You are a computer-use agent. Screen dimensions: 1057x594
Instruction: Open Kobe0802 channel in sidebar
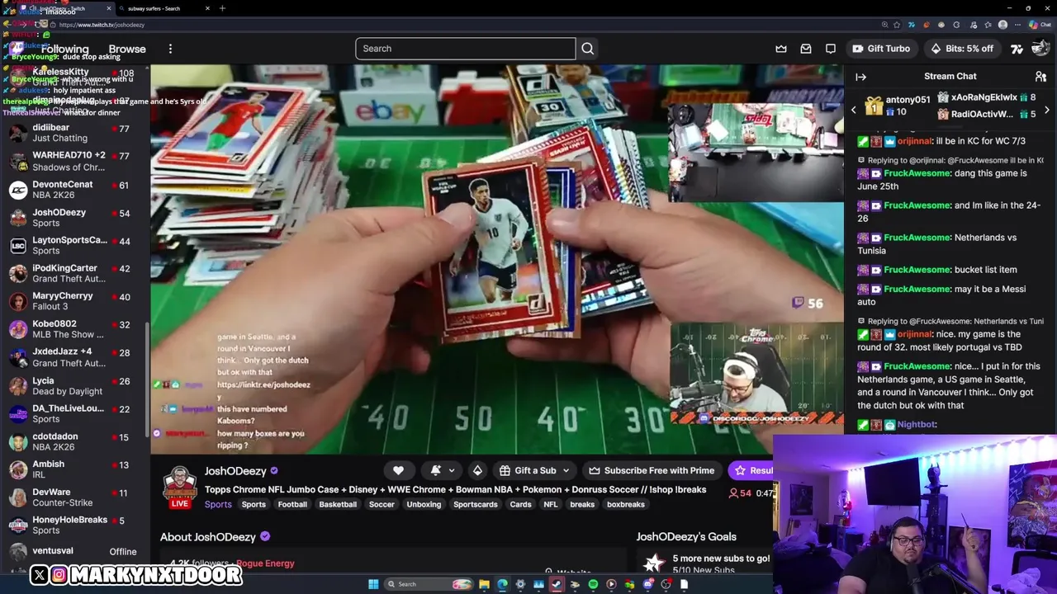point(74,329)
